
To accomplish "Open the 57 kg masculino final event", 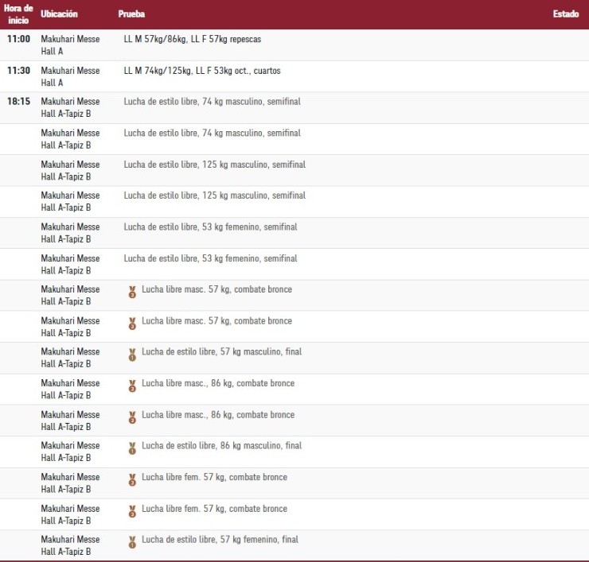I will tap(221, 352).
